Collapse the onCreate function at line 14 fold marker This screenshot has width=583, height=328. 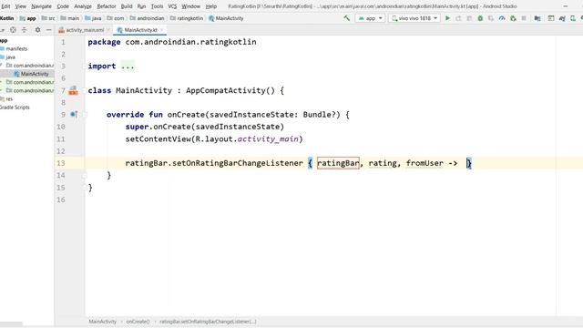click(x=85, y=175)
